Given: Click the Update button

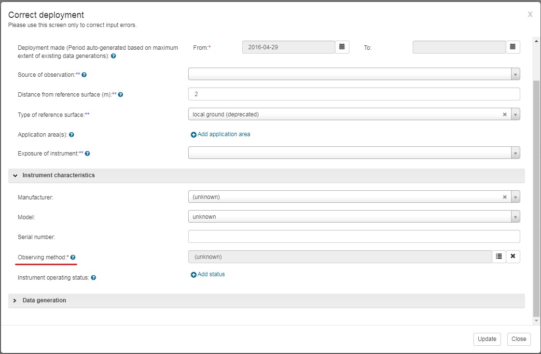Looking at the screenshot, I should (x=487, y=339).
